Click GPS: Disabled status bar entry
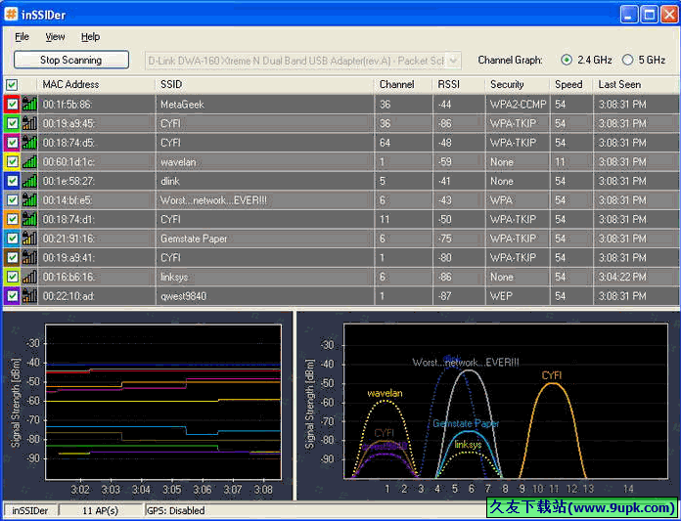 pyautogui.click(x=175, y=510)
